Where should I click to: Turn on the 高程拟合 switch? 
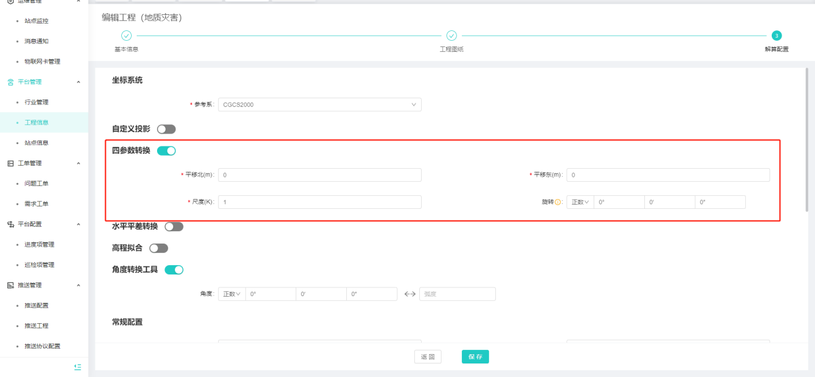click(158, 248)
